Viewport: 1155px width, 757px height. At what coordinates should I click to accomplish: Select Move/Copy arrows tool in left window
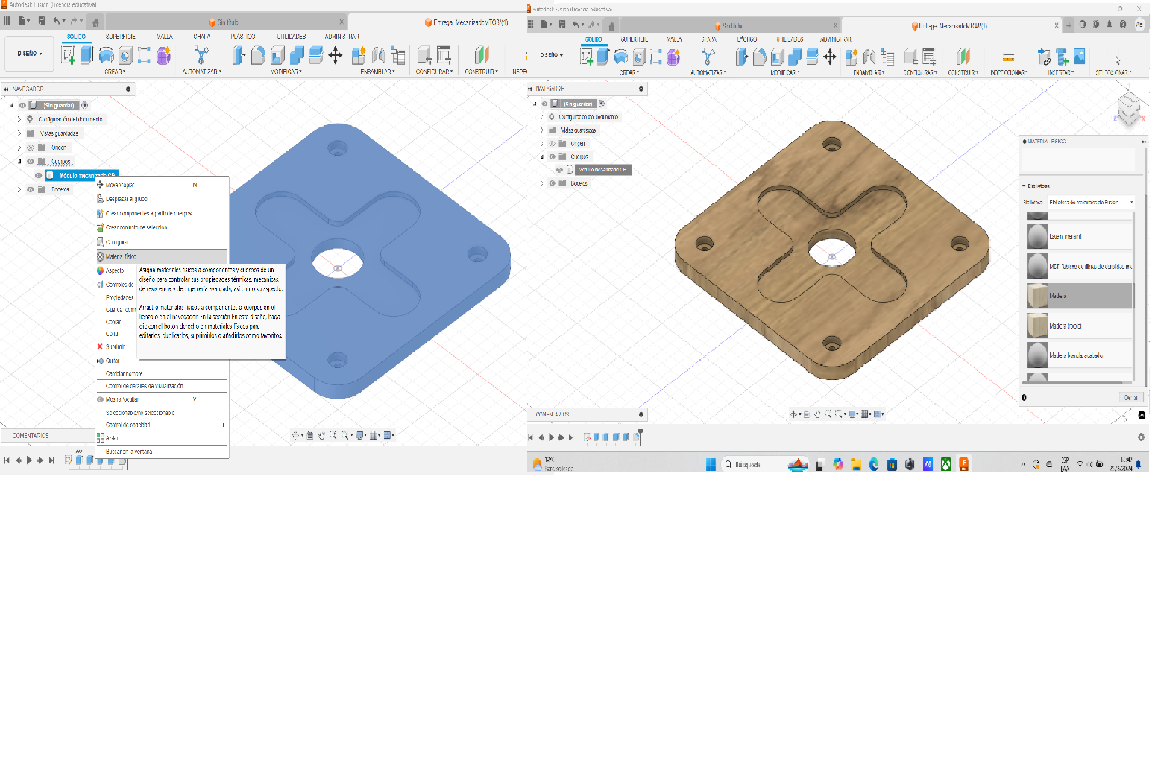[x=336, y=55]
